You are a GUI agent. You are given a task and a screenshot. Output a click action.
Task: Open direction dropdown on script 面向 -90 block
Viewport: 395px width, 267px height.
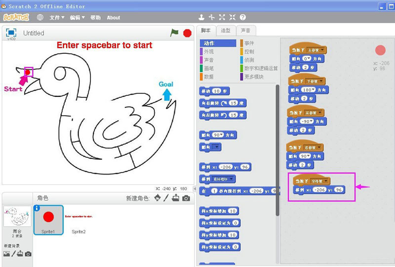[312, 122]
